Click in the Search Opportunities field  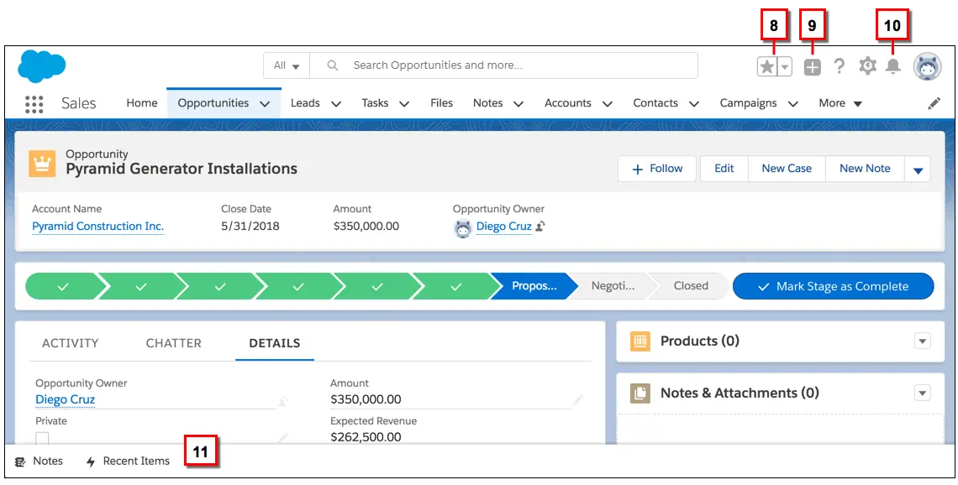pos(504,65)
